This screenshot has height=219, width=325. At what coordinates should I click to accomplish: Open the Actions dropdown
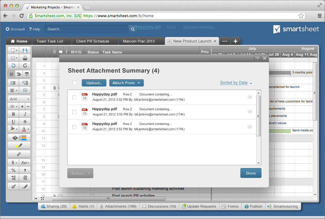(80, 173)
